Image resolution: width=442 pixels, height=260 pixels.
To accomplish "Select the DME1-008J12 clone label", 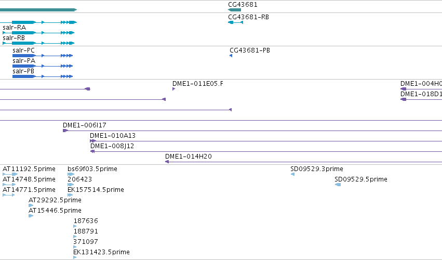I will (x=112, y=146).
